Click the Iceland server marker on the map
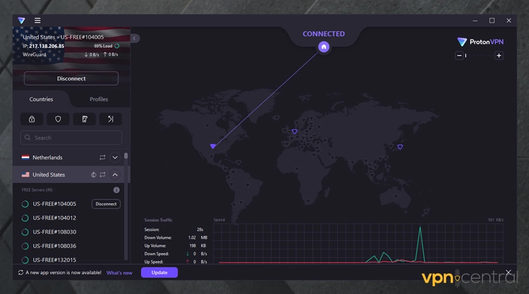The width and height of the screenshot is (529, 294). click(x=277, y=118)
